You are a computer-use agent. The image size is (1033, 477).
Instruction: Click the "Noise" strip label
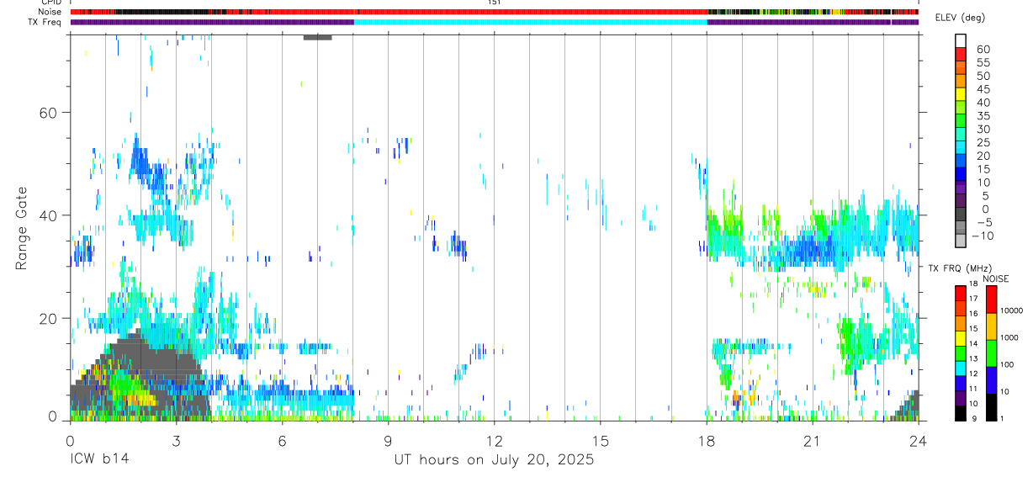coord(50,13)
